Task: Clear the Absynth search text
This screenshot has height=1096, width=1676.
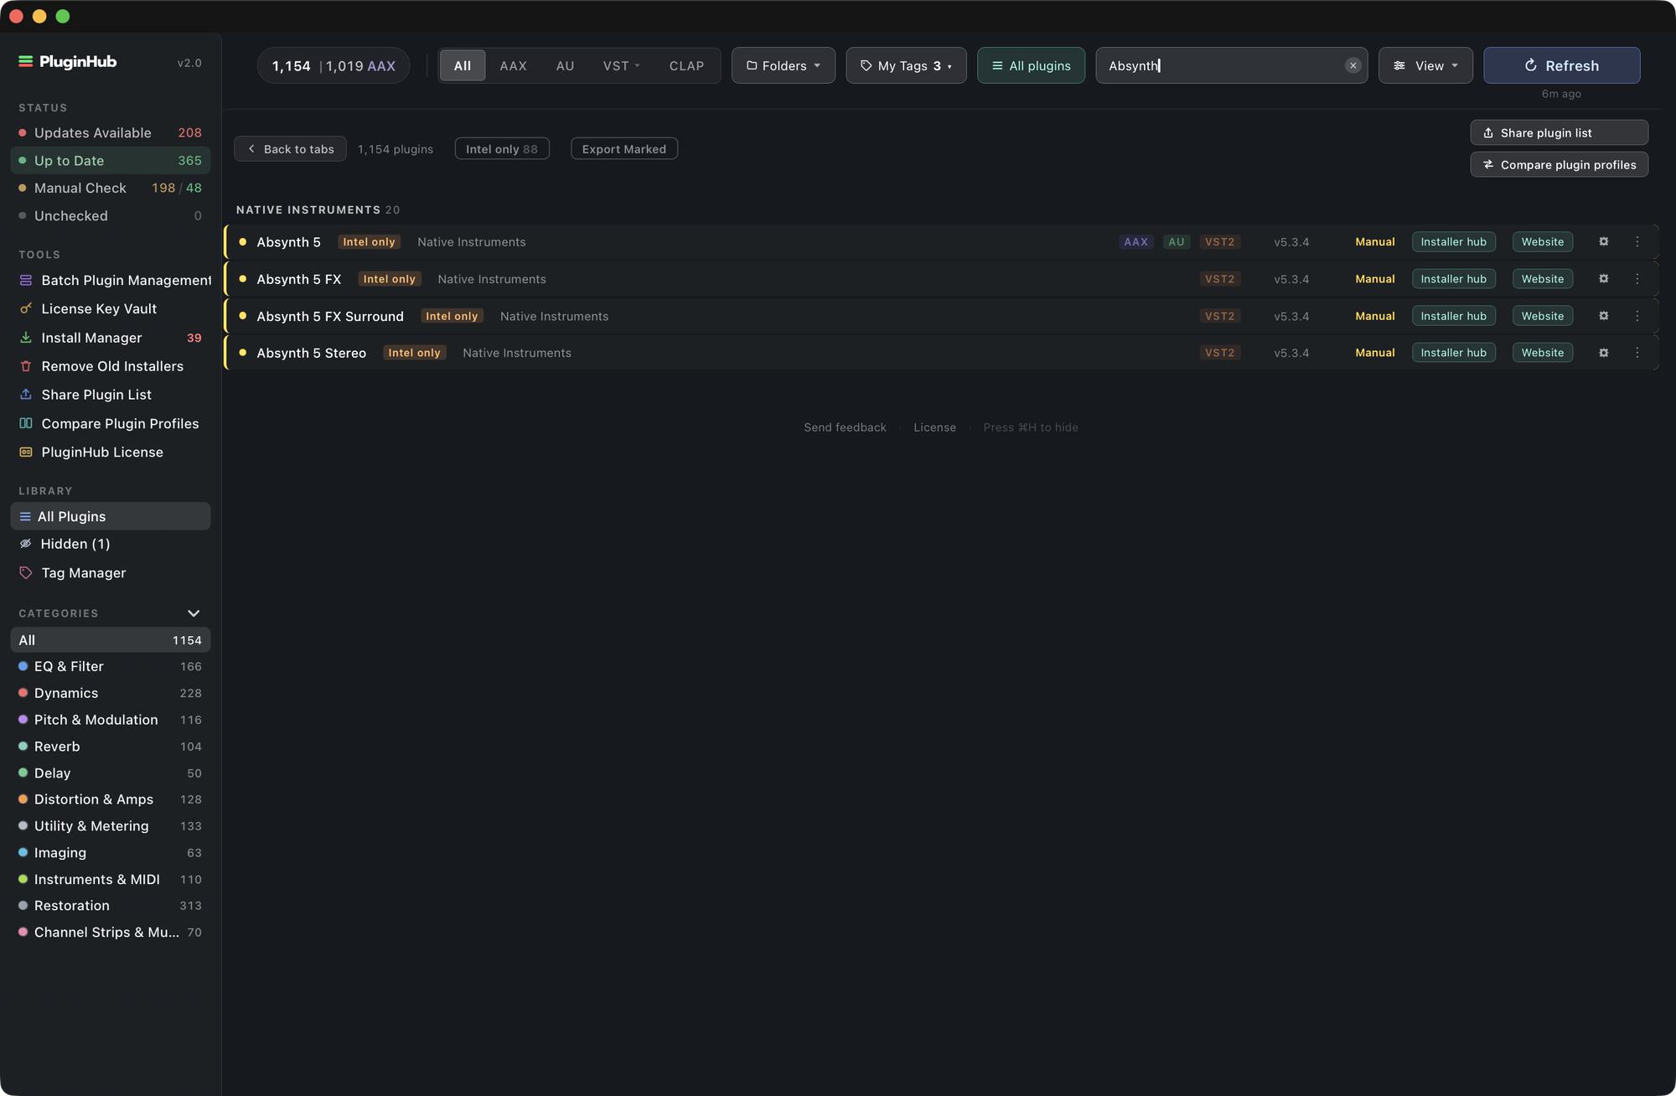Action: [1353, 65]
